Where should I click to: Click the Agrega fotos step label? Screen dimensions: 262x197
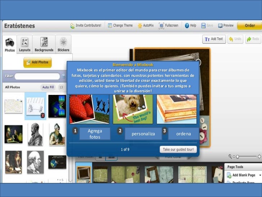(x=95, y=134)
